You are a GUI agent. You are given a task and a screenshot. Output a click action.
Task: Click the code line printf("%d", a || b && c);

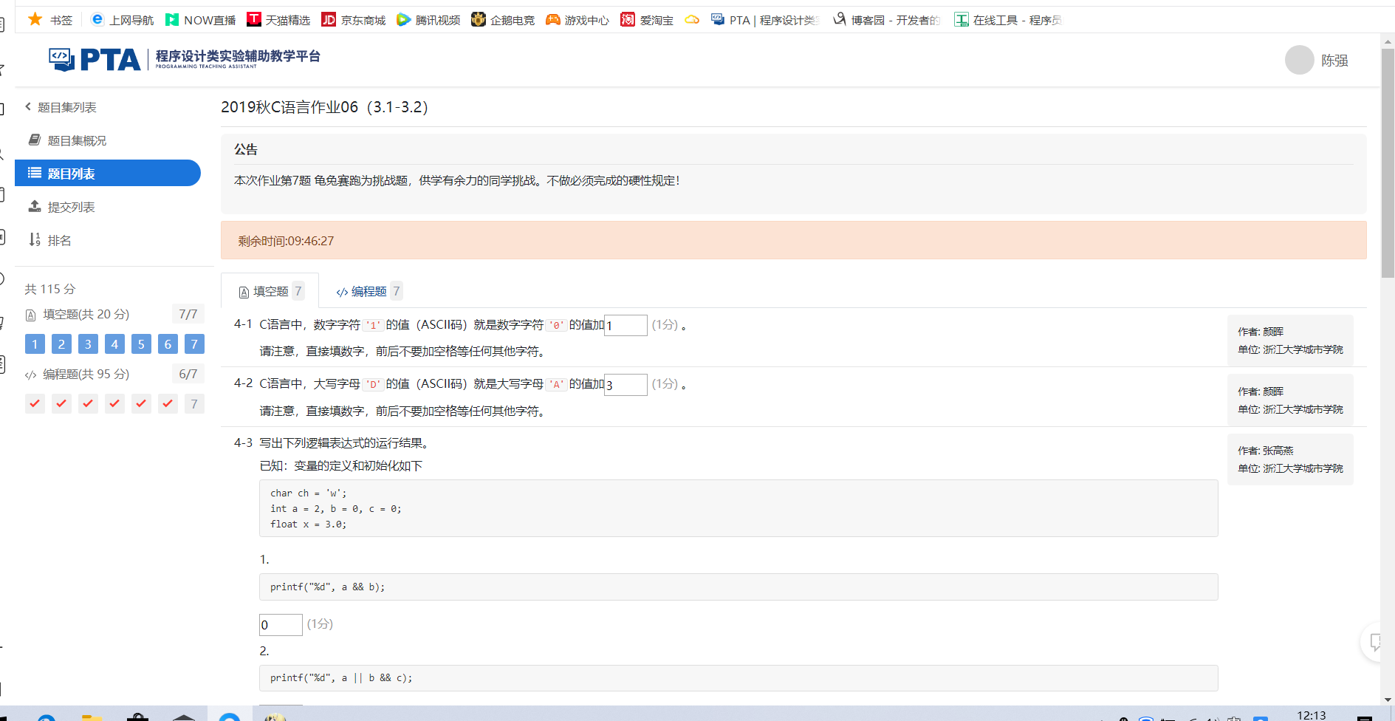341,678
